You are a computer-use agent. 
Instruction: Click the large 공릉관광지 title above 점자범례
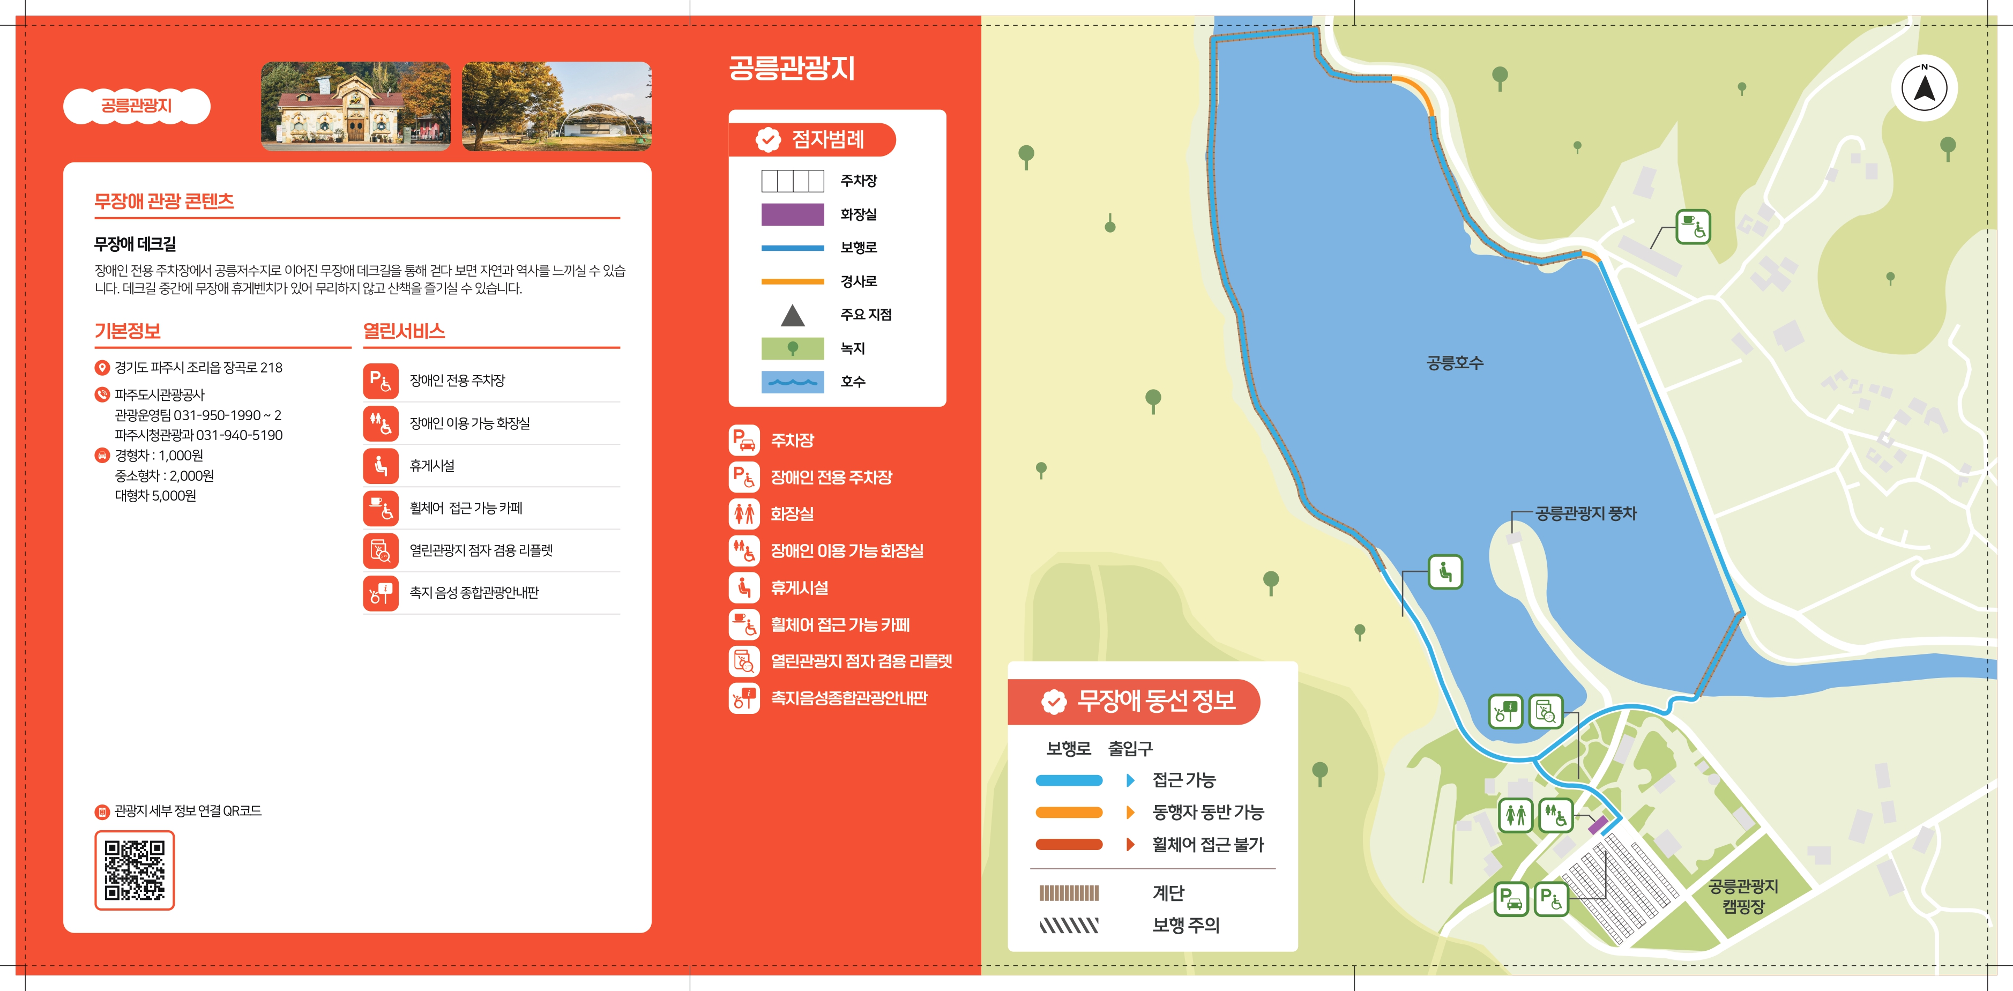tap(792, 68)
